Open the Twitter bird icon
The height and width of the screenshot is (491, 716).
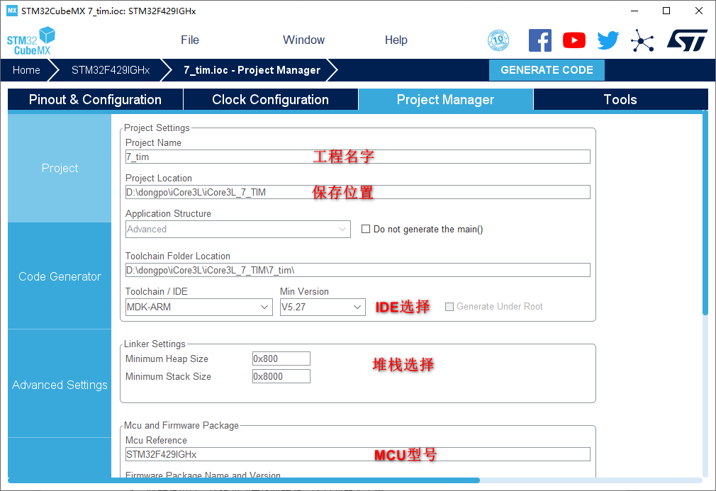608,40
